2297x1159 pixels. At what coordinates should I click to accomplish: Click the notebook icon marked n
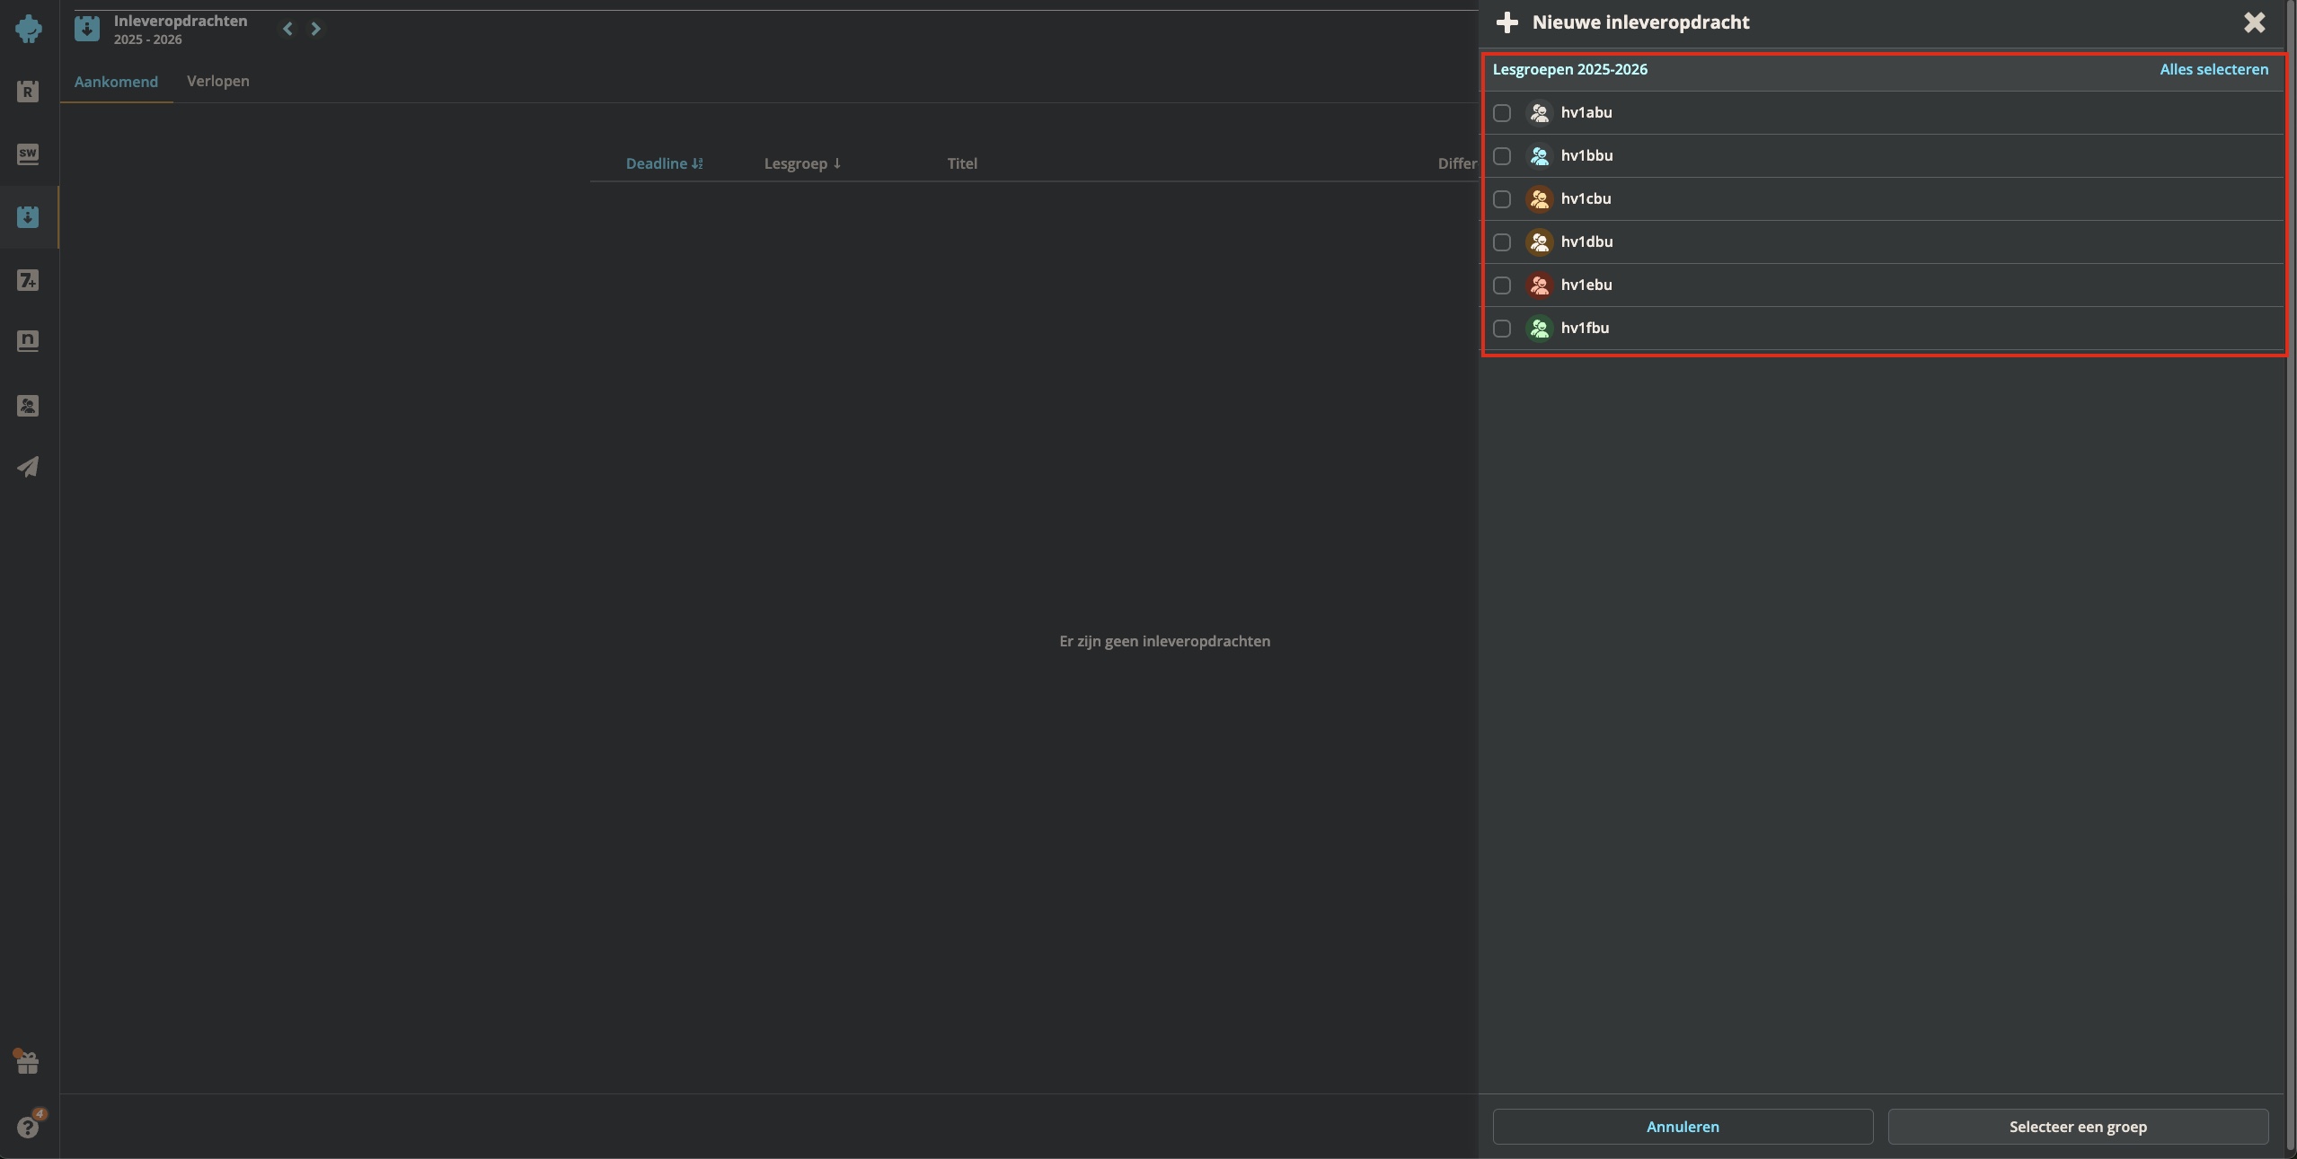28,341
